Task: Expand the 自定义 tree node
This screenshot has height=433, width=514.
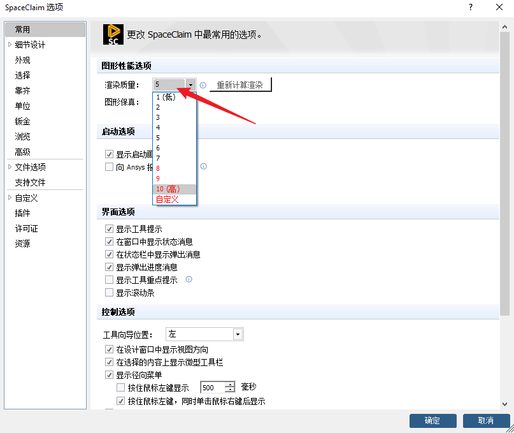Action: click(10, 198)
